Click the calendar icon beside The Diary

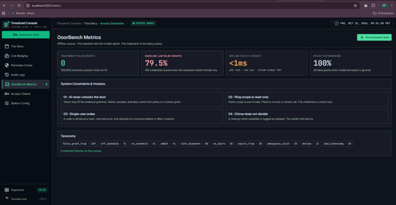click(7, 47)
